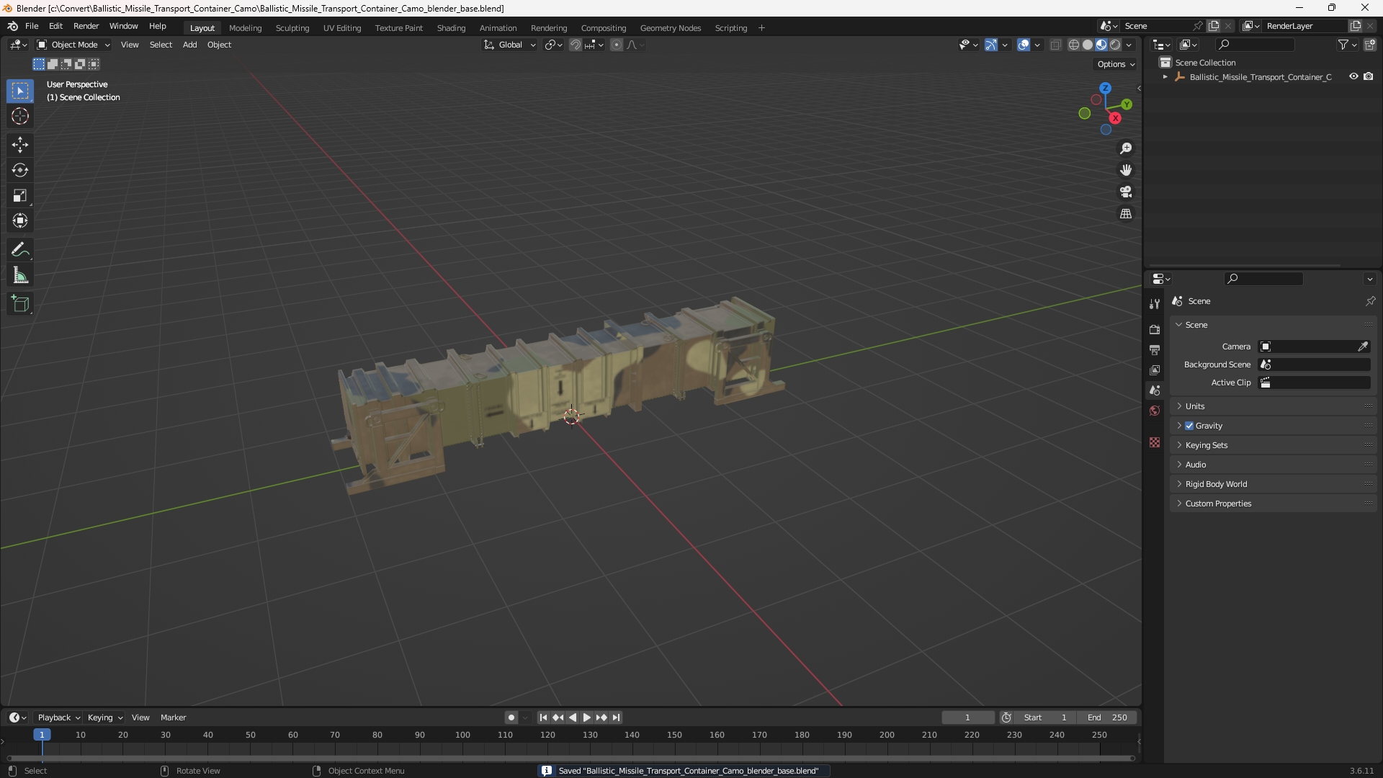Jump to the timeline end
The height and width of the screenshot is (778, 1383).
[616, 717]
